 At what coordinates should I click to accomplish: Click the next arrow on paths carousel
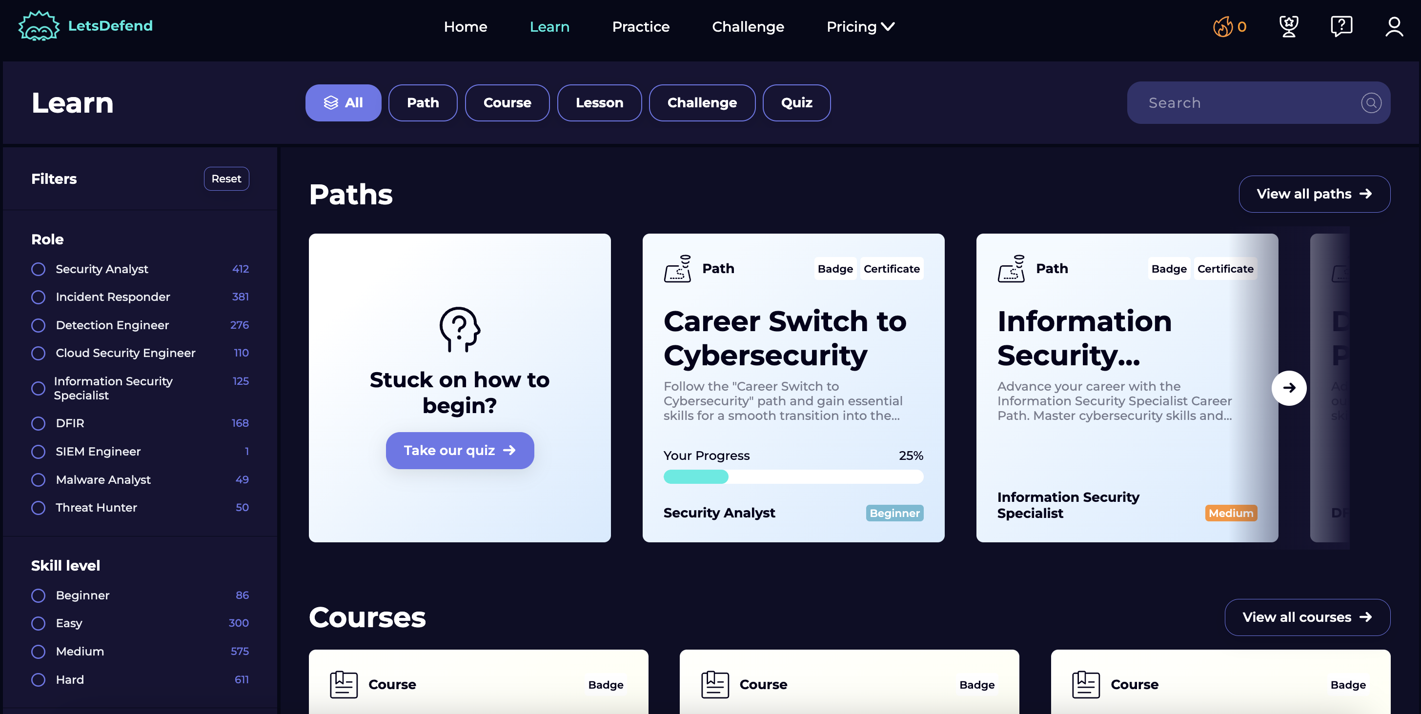(1289, 388)
